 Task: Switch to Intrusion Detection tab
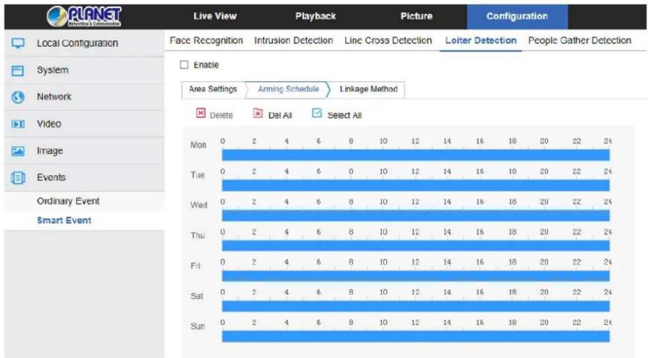pyautogui.click(x=294, y=40)
